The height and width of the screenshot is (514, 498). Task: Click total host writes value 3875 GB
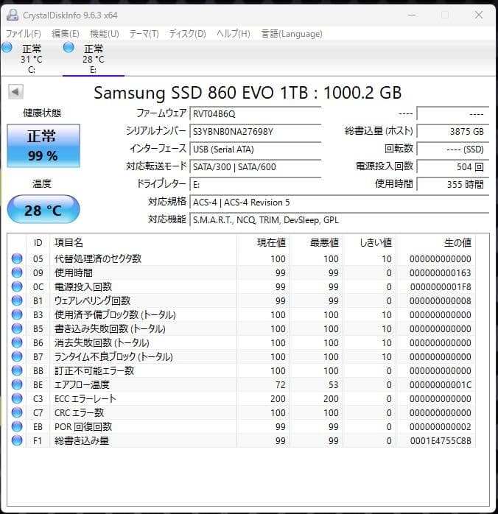[x=453, y=132]
